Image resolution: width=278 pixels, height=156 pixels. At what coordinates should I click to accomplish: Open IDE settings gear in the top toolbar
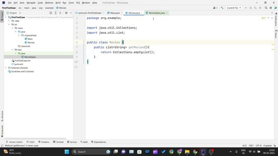pos(271,8)
